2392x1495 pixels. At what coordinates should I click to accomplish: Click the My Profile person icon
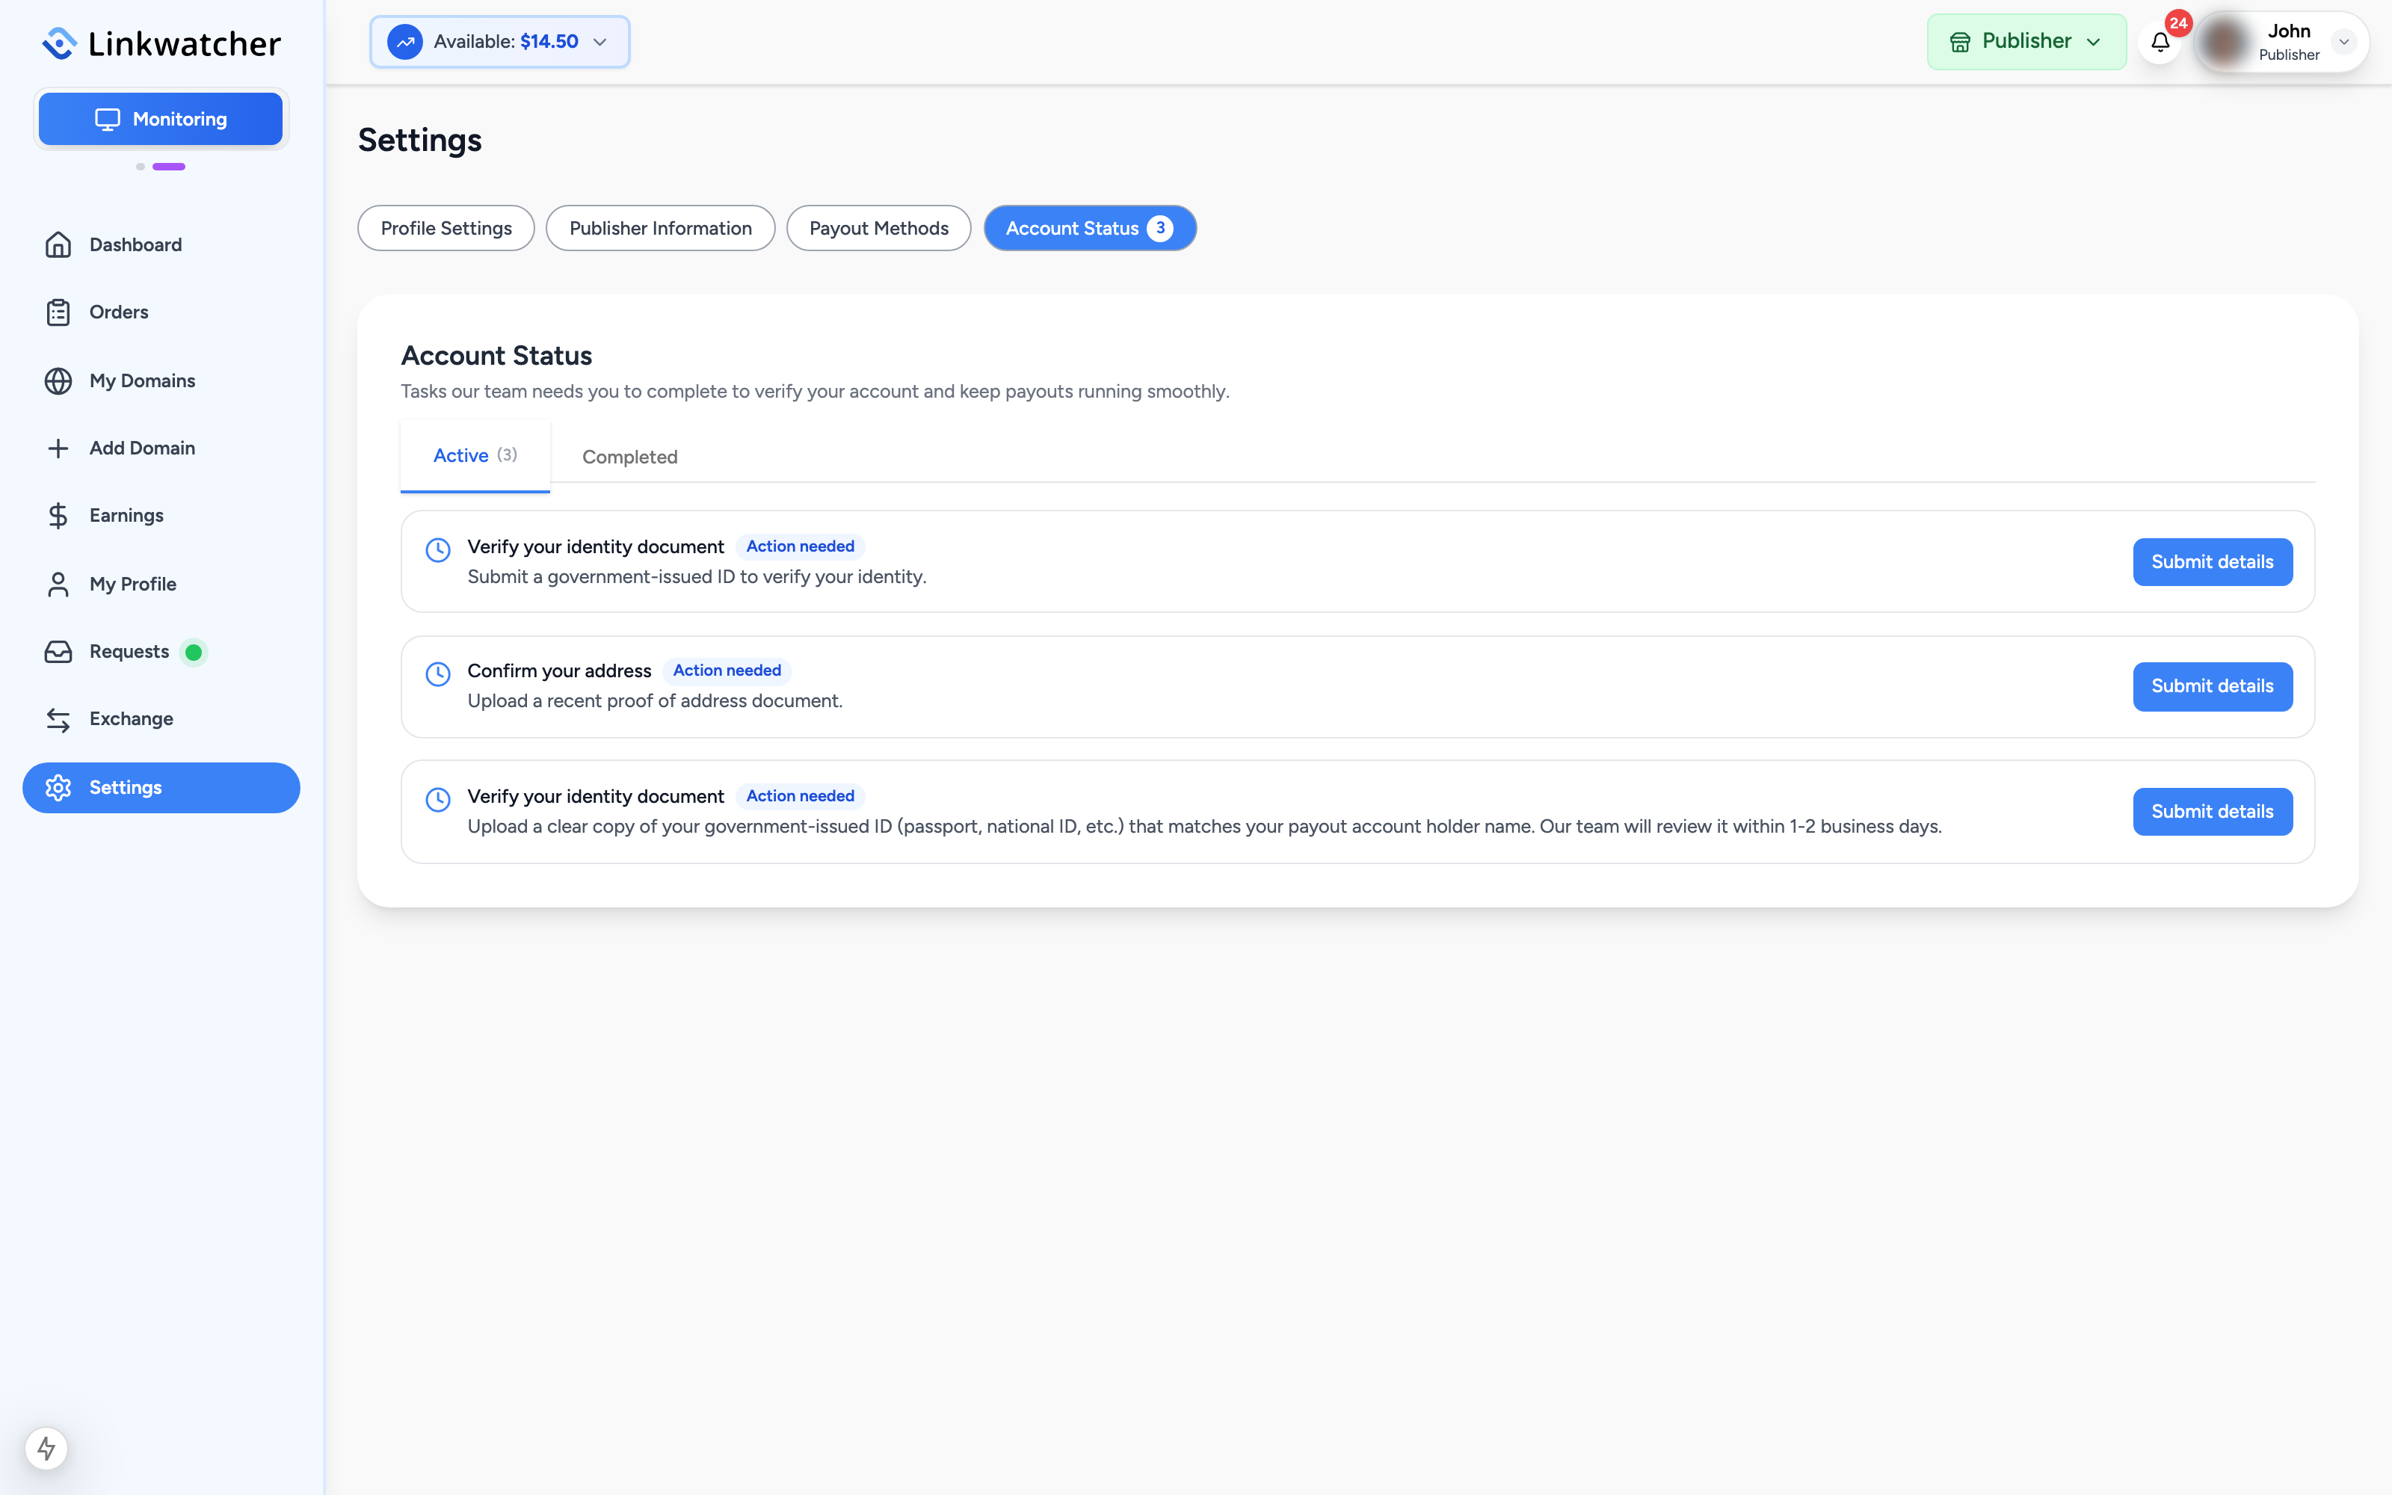(58, 585)
